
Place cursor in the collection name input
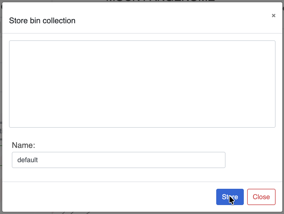click(118, 160)
